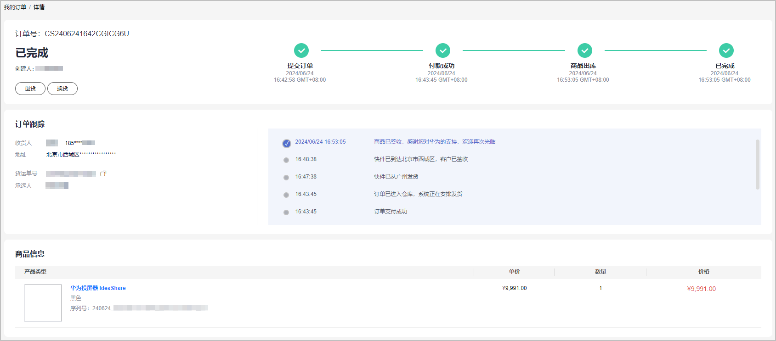The height and width of the screenshot is (341, 776).
Task: Open the 华为投屏器 IdeaShare product link
Action: 98,288
